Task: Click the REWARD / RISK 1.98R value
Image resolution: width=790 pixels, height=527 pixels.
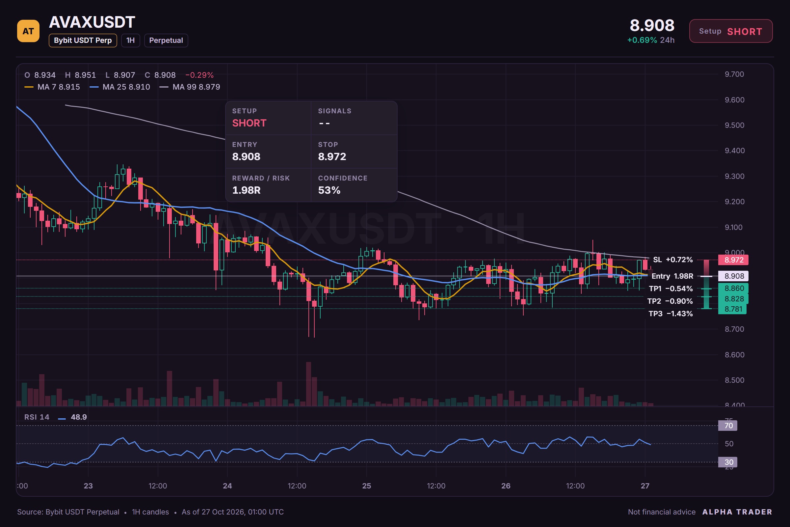Action: (246, 190)
